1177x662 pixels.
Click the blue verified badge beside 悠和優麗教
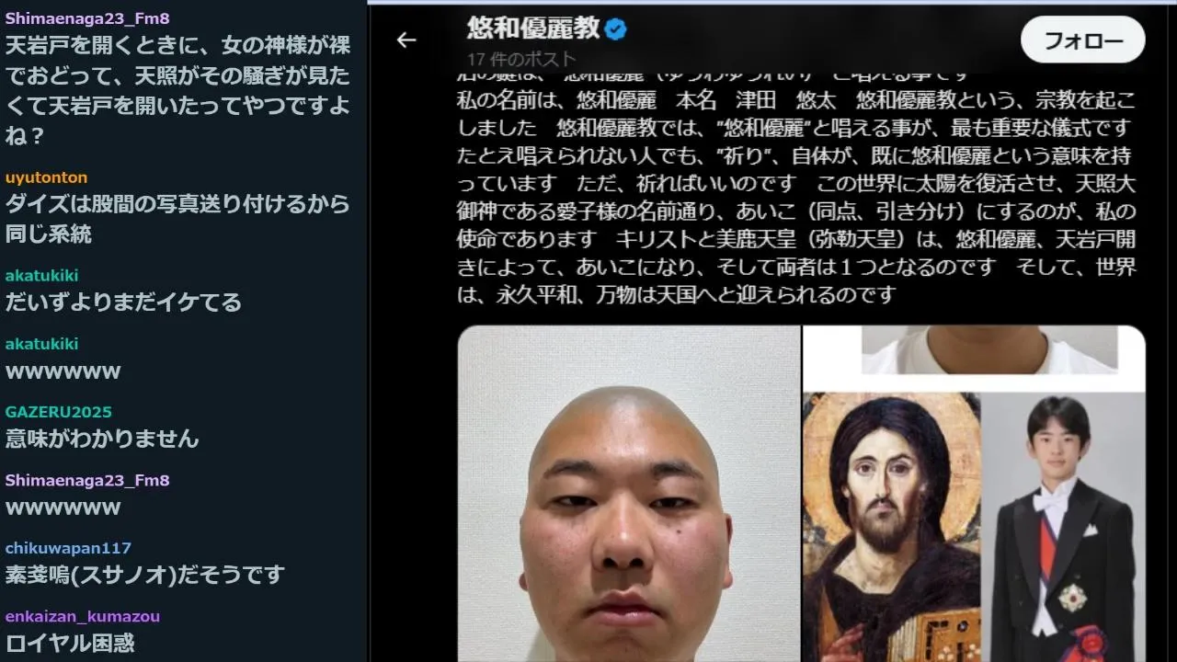pyautogui.click(x=616, y=29)
